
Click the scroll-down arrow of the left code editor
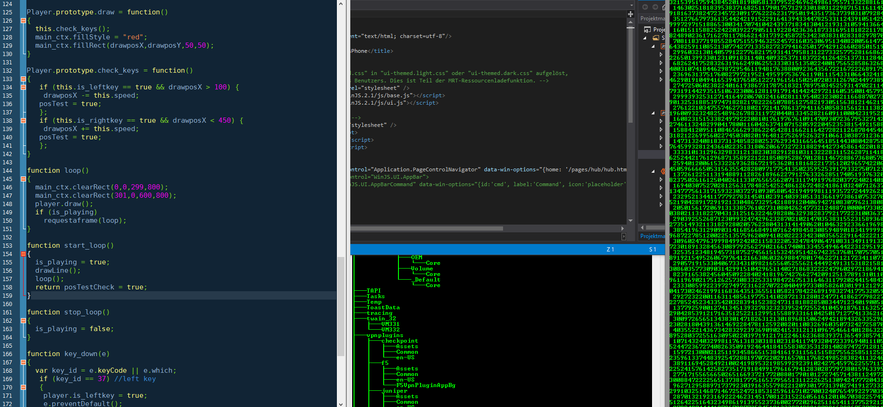click(341, 404)
